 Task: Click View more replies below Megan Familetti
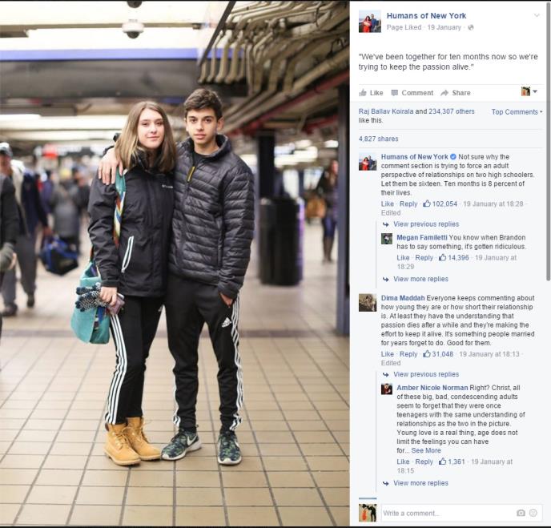click(420, 279)
